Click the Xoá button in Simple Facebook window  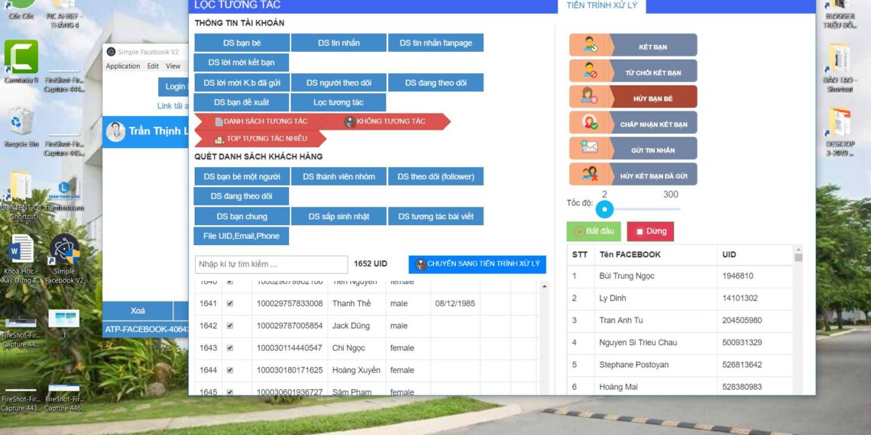click(138, 311)
